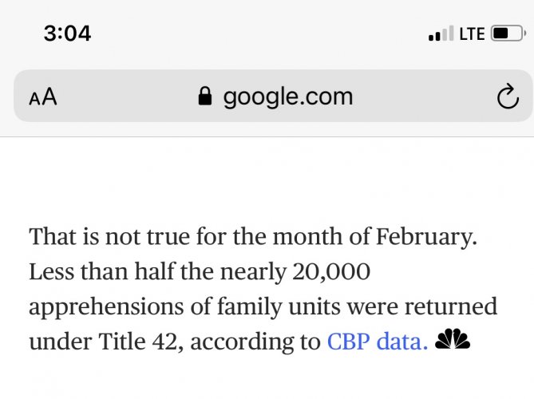Open the CBP data link
The width and height of the screenshot is (534, 399).
point(378,341)
